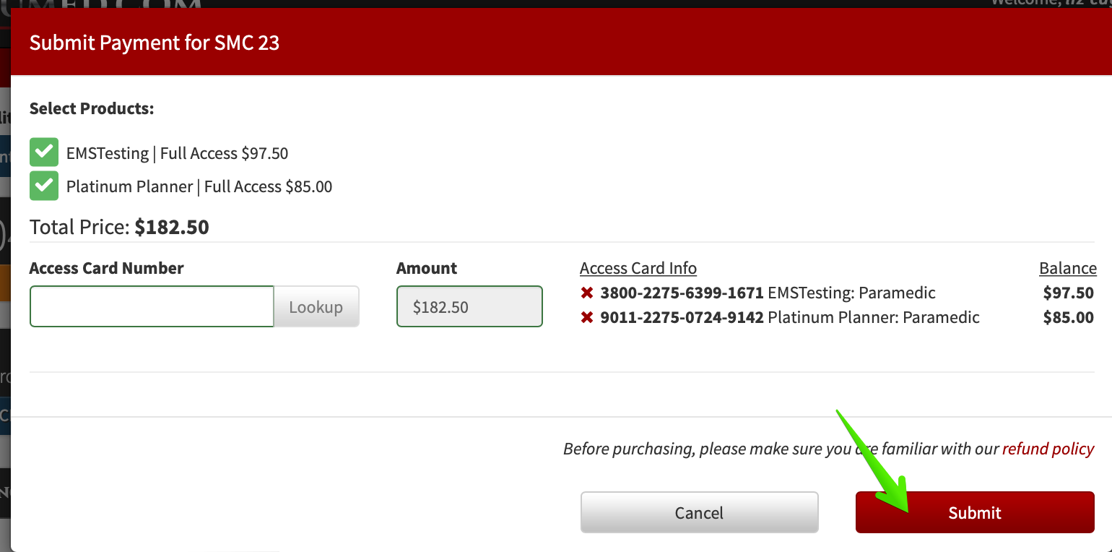Click the Access Card Number input field
This screenshot has height=552, width=1112.
click(151, 306)
